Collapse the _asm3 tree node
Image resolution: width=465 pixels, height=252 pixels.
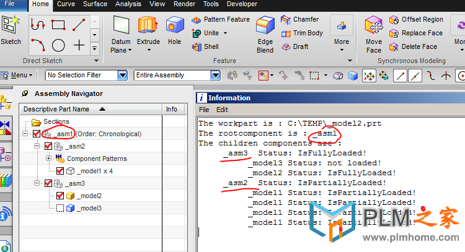pyautogui.click(x=37, y=183)
